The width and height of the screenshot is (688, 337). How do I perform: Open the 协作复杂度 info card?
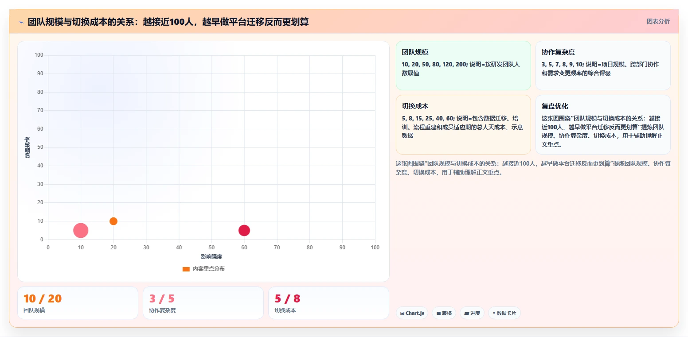point(603,66)
